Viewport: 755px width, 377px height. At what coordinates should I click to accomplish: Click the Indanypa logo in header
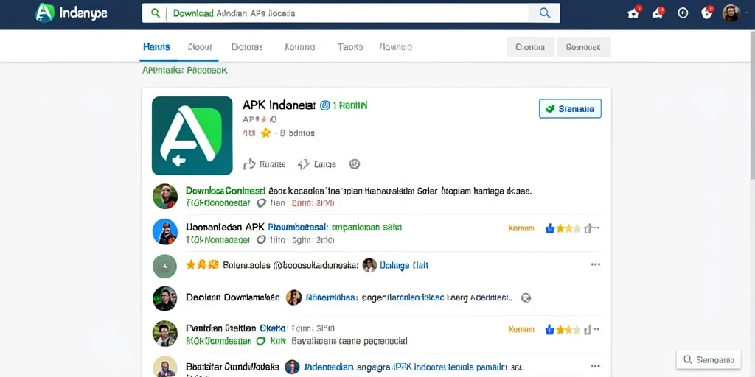click(72, 13)
